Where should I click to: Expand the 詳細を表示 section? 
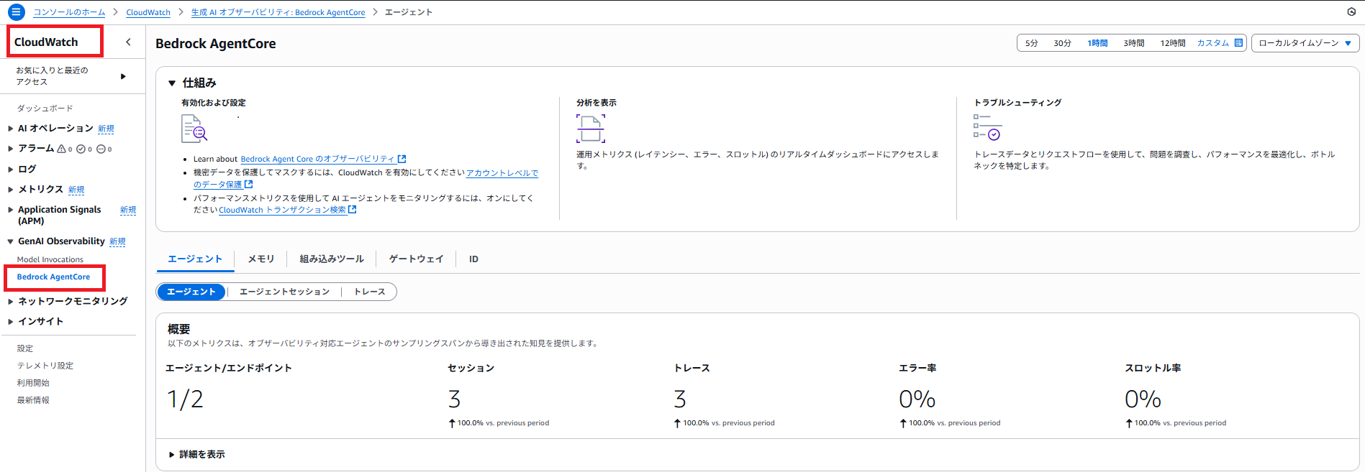[x=196, y=454]
